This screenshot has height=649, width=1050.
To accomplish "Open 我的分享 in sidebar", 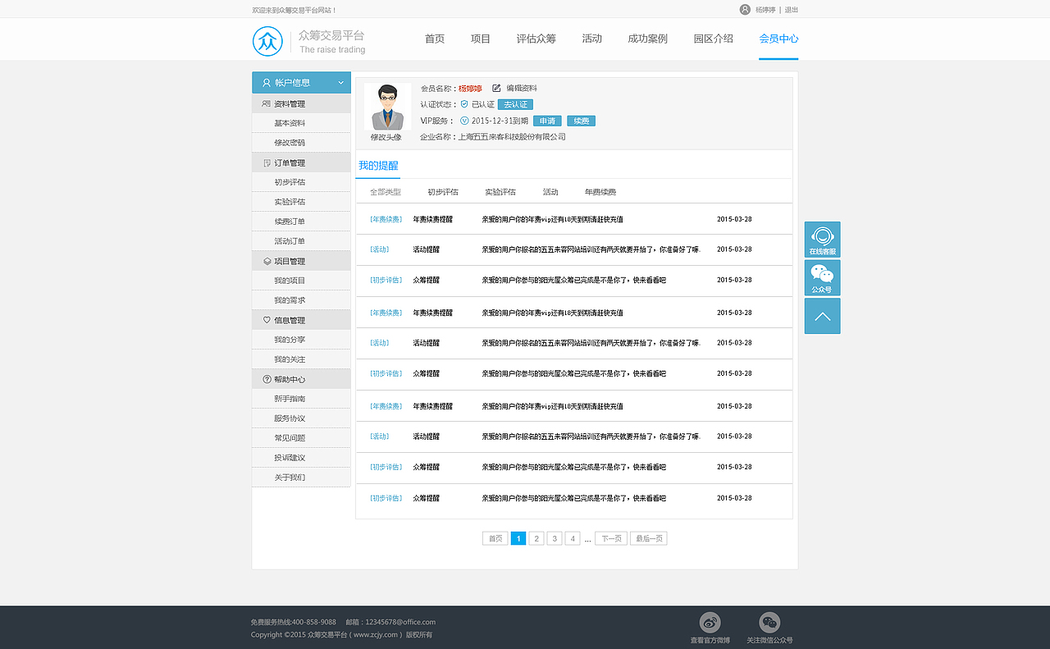I will click(x=290, y=340).
